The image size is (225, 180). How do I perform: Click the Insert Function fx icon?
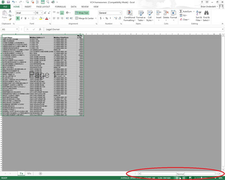(40, 29)
